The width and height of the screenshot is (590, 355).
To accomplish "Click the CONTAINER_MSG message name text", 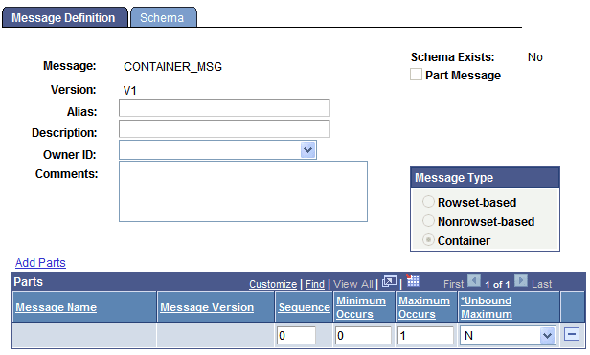I will pyautogui.click(x=172, y=67).
